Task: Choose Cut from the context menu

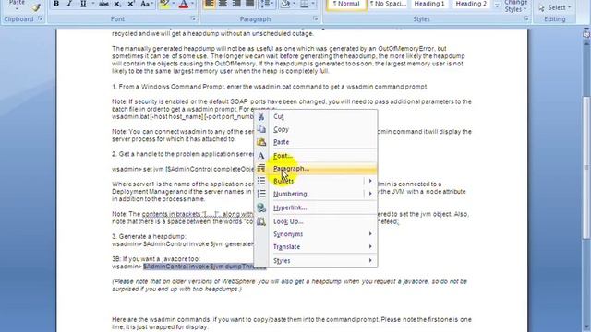Action: 316,117
